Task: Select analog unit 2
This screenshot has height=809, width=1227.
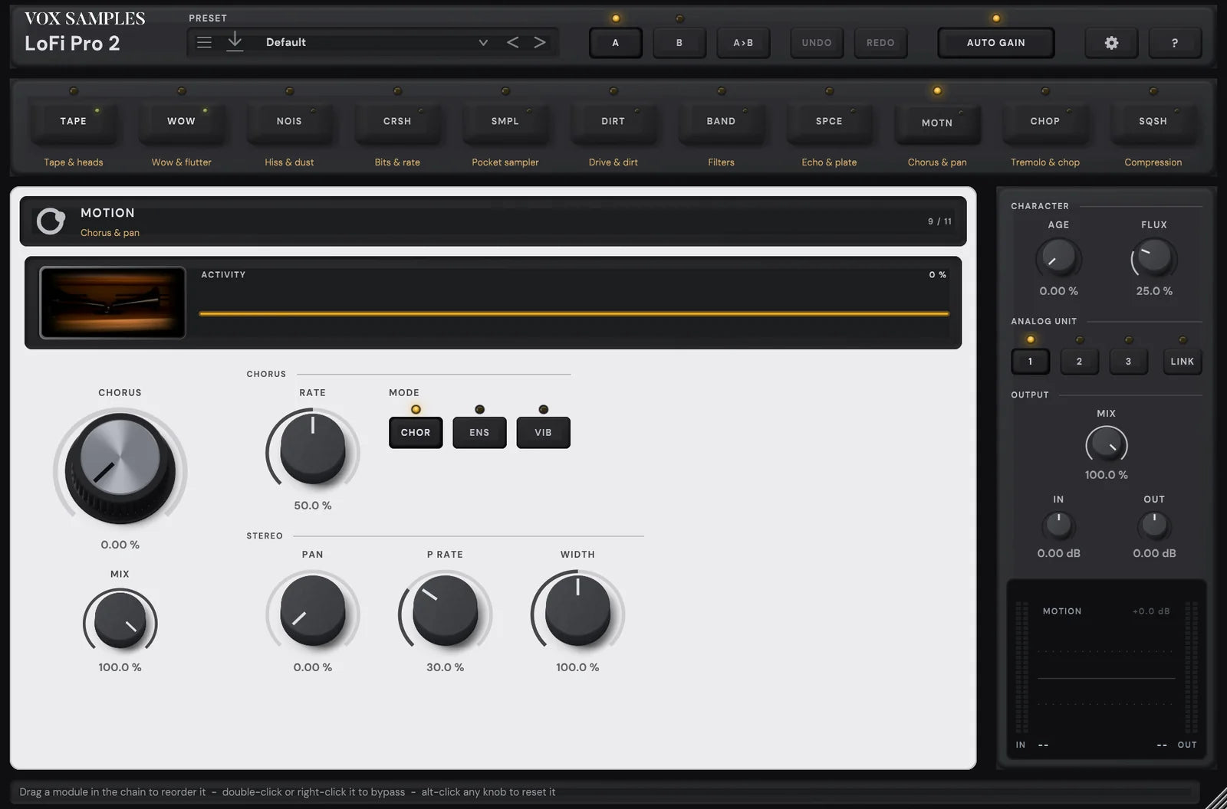Action: 1079,362
